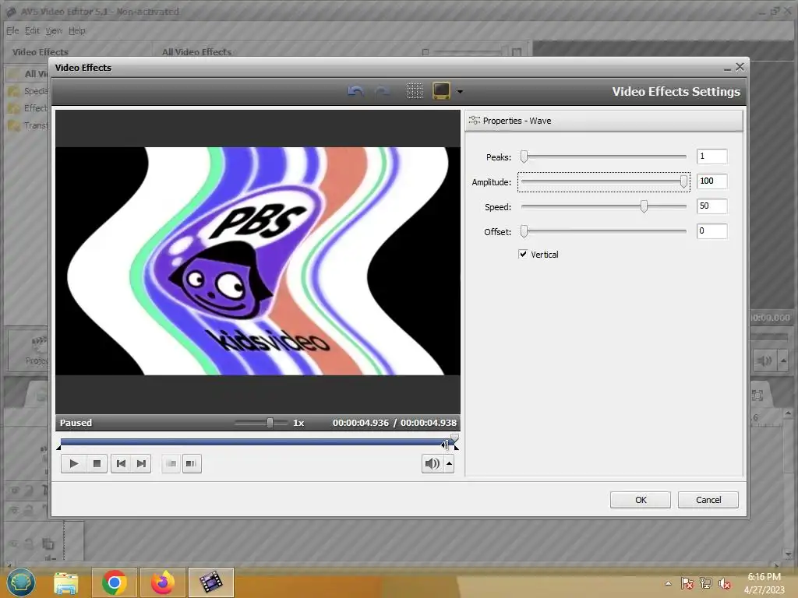Open the Edit menu in AVS editor
This screenshot has width=798, height=598.
[32, 30]
